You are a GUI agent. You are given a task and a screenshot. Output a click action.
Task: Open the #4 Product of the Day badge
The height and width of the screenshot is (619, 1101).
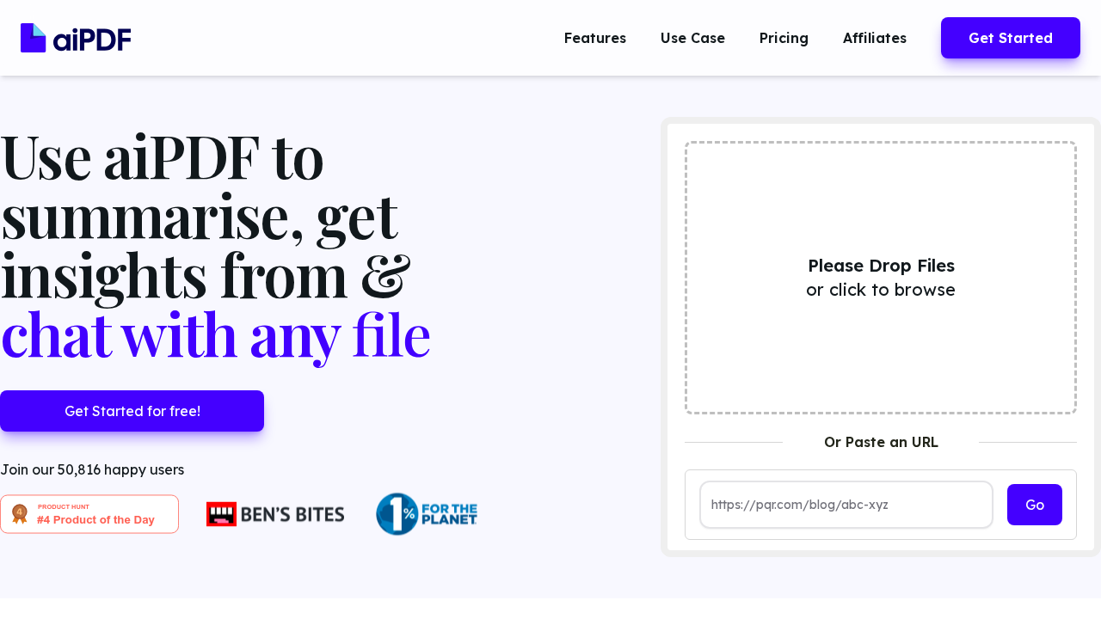click(x=89, y=514)
